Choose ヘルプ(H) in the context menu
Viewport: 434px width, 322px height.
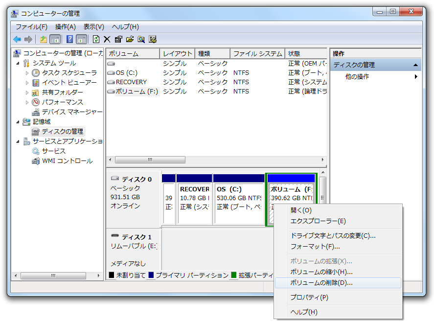338,312
